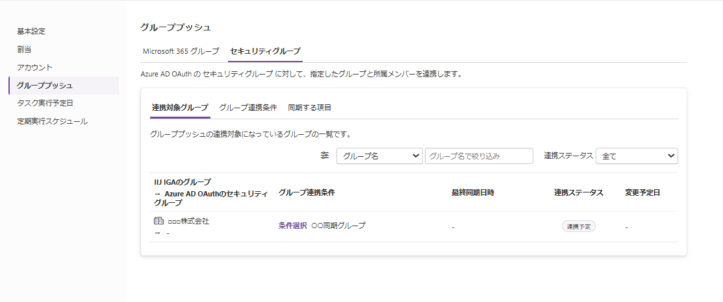Expand the 連携ステータス dropdown showing 全て
The height and width of the screenshot is (302, 723).
click(x=636, y=156)
